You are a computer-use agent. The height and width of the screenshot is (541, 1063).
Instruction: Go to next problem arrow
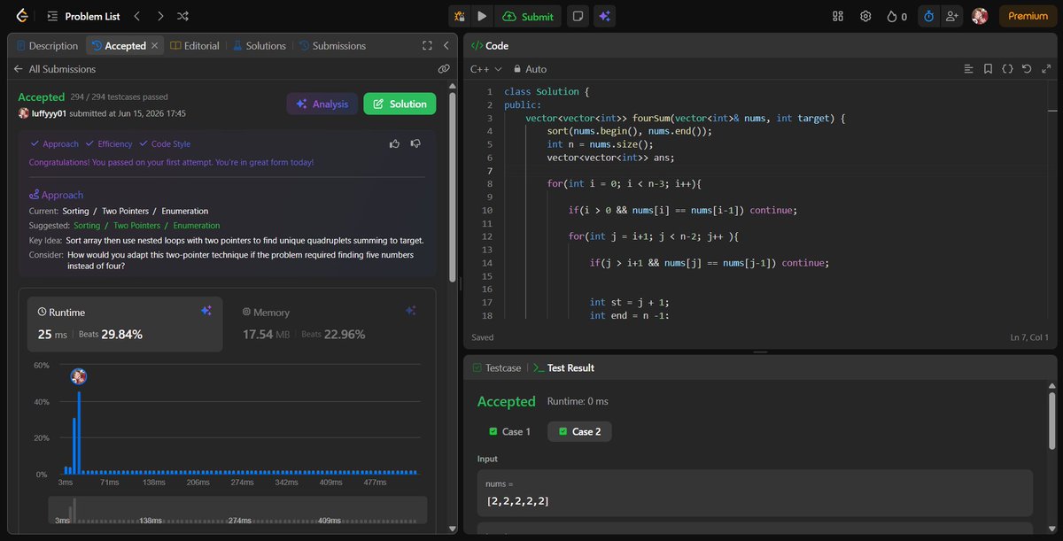click(159, 16)
